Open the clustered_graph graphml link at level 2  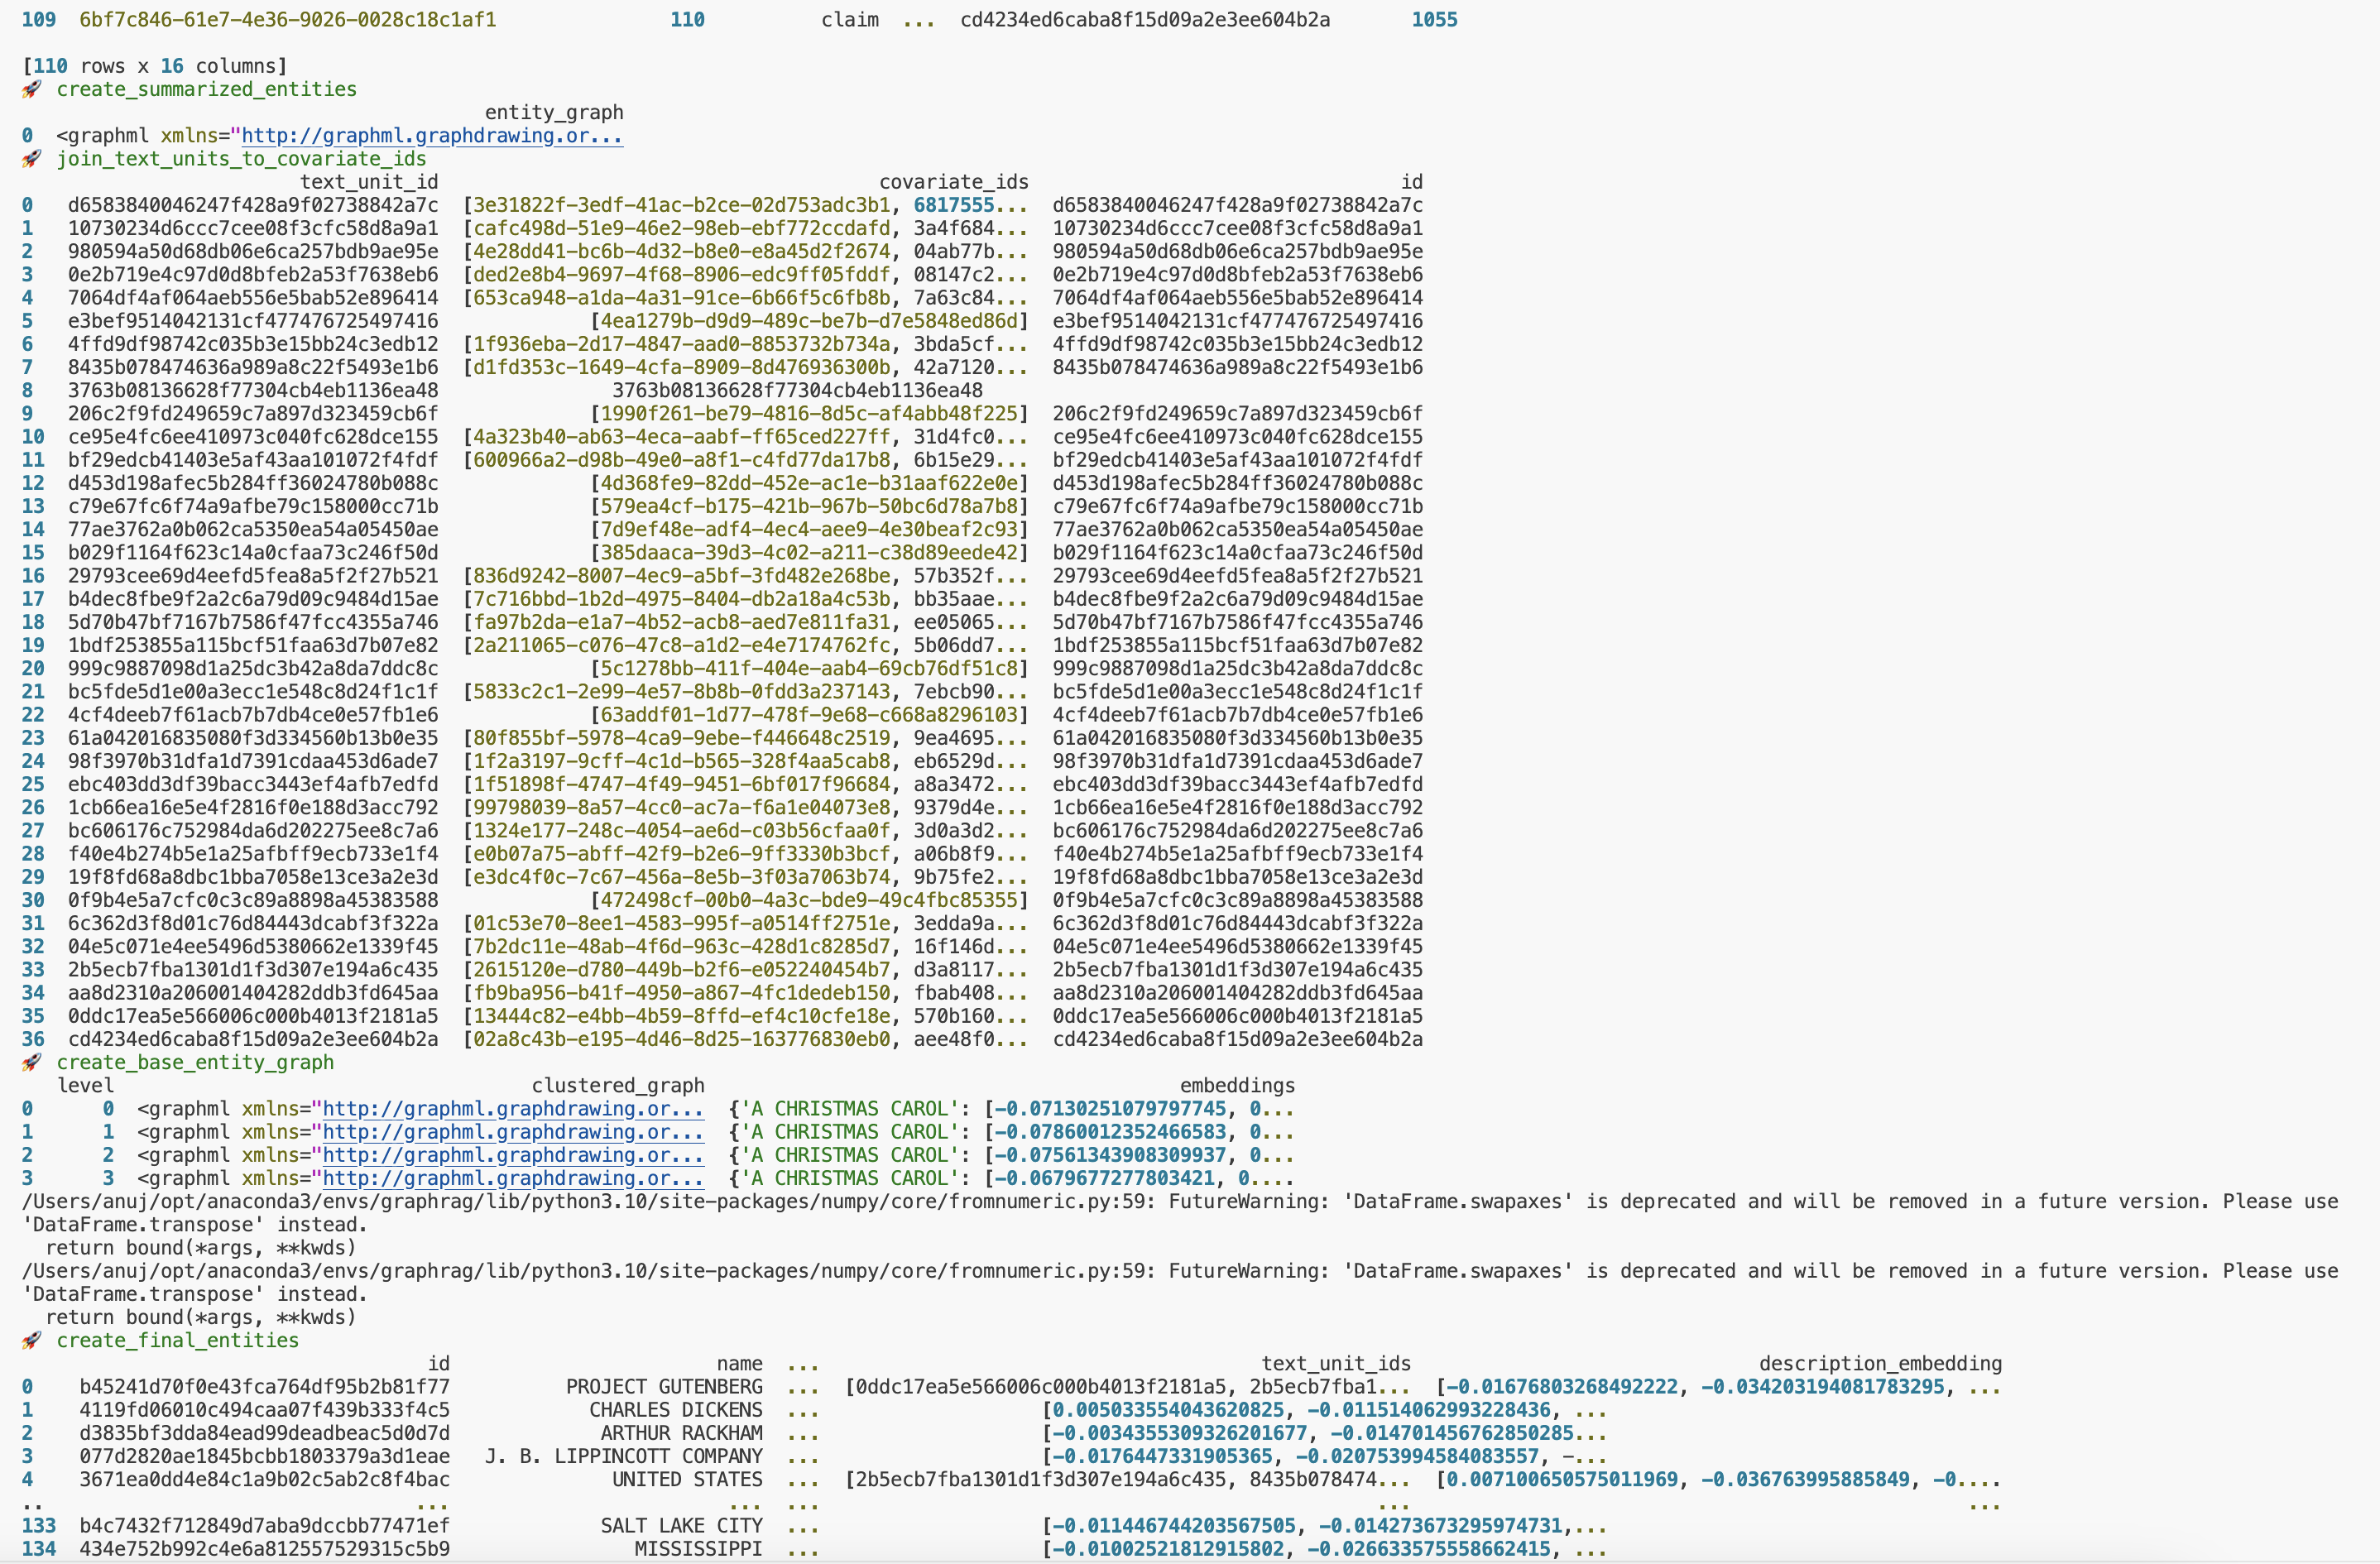(x=513, y=1155)
